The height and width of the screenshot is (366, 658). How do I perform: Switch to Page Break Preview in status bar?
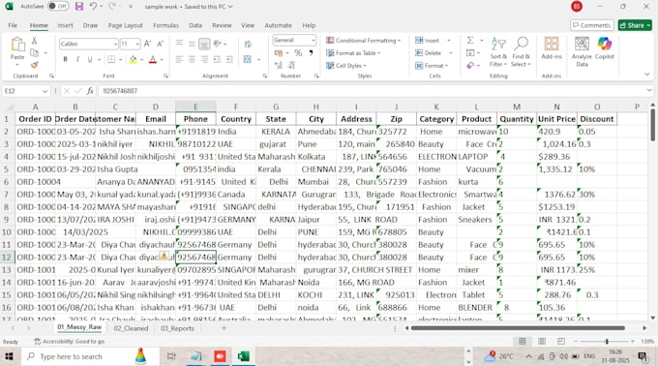(x=561, y=341)
